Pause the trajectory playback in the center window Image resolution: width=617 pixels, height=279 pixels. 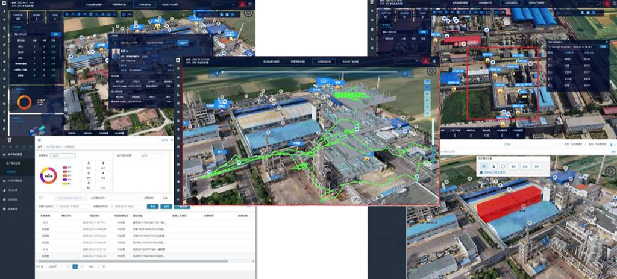pyautogui.click(x=216, y=73)
